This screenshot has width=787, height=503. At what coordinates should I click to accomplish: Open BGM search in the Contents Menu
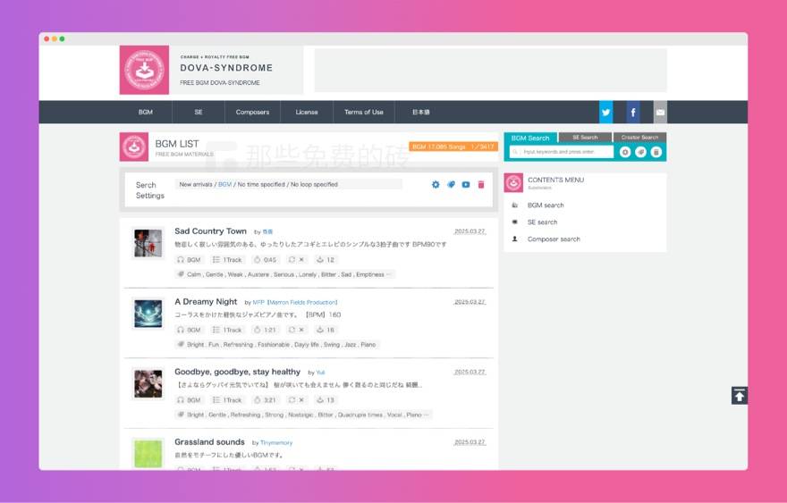(546, 205)
